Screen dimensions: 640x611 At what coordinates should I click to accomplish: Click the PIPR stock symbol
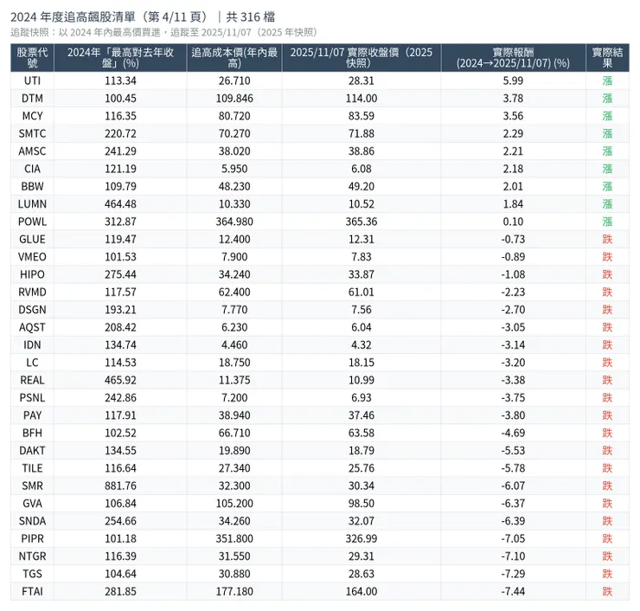(32, 538)
